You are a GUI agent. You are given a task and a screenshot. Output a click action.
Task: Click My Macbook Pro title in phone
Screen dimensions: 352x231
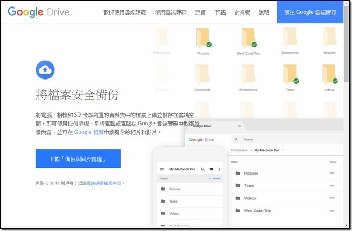pyautogui.click(x=182, y=169)
